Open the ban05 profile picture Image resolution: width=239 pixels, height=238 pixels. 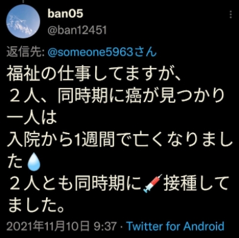pyautogui.click(x=23, y=21)
